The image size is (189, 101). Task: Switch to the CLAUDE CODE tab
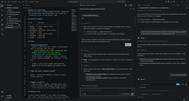(146, 5)
